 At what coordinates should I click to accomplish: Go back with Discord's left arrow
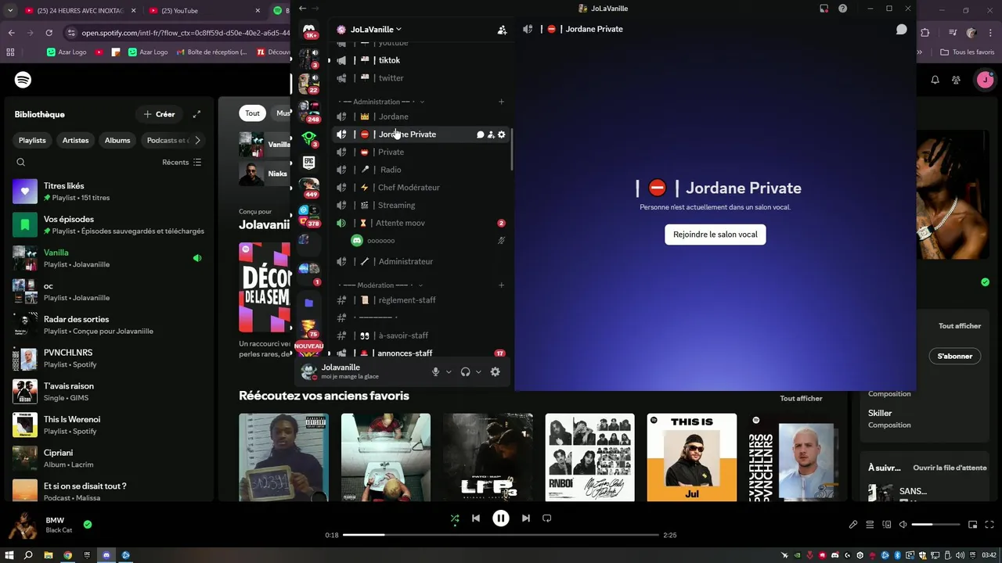(x=303, y=9)
